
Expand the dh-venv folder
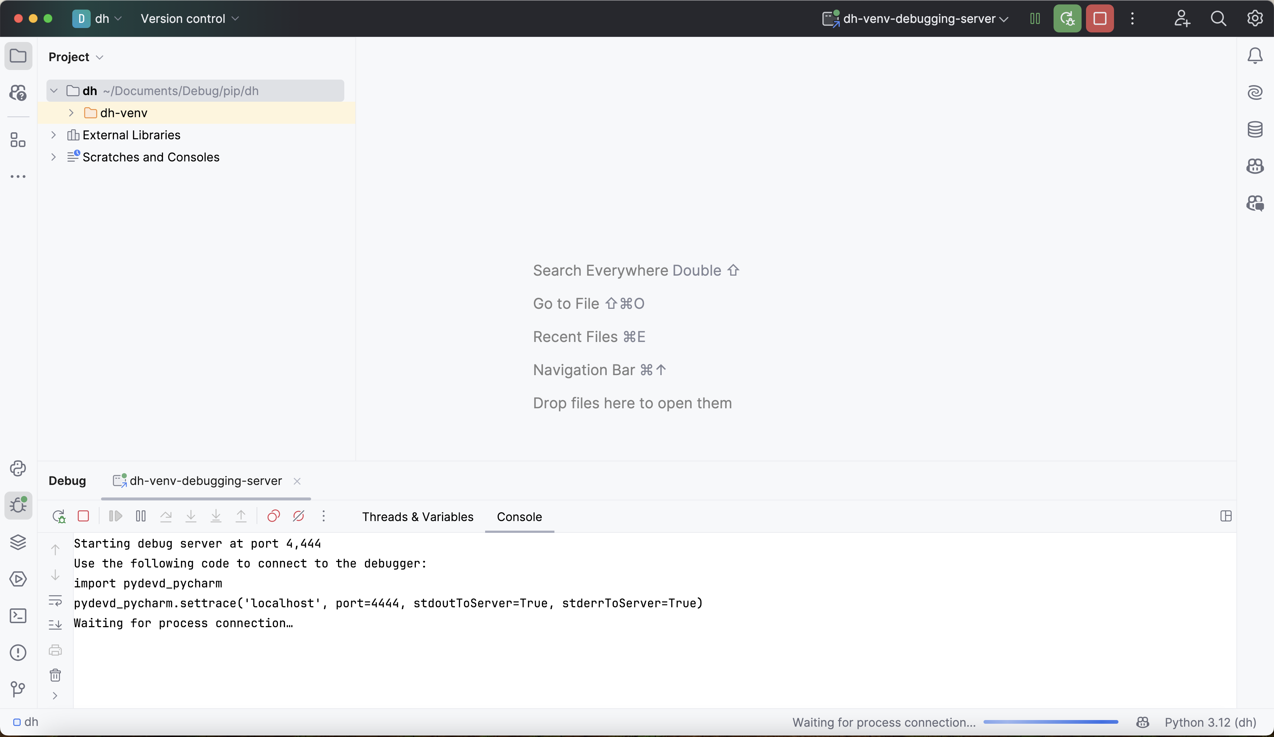click(x=71, y=113)
